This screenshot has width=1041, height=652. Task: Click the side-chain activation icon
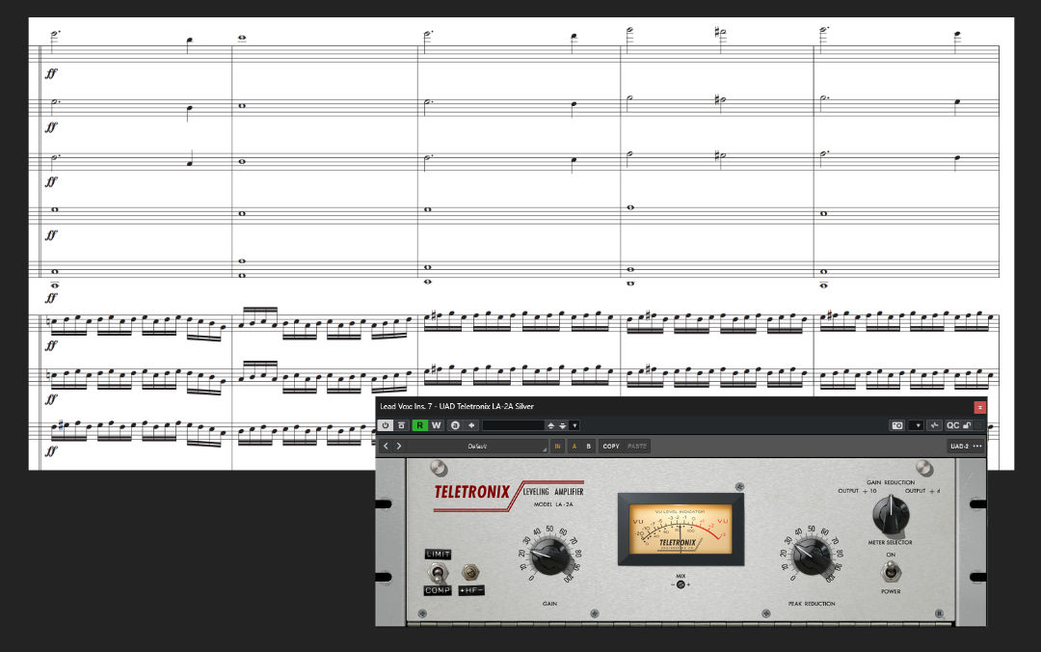tap(934, 425)
